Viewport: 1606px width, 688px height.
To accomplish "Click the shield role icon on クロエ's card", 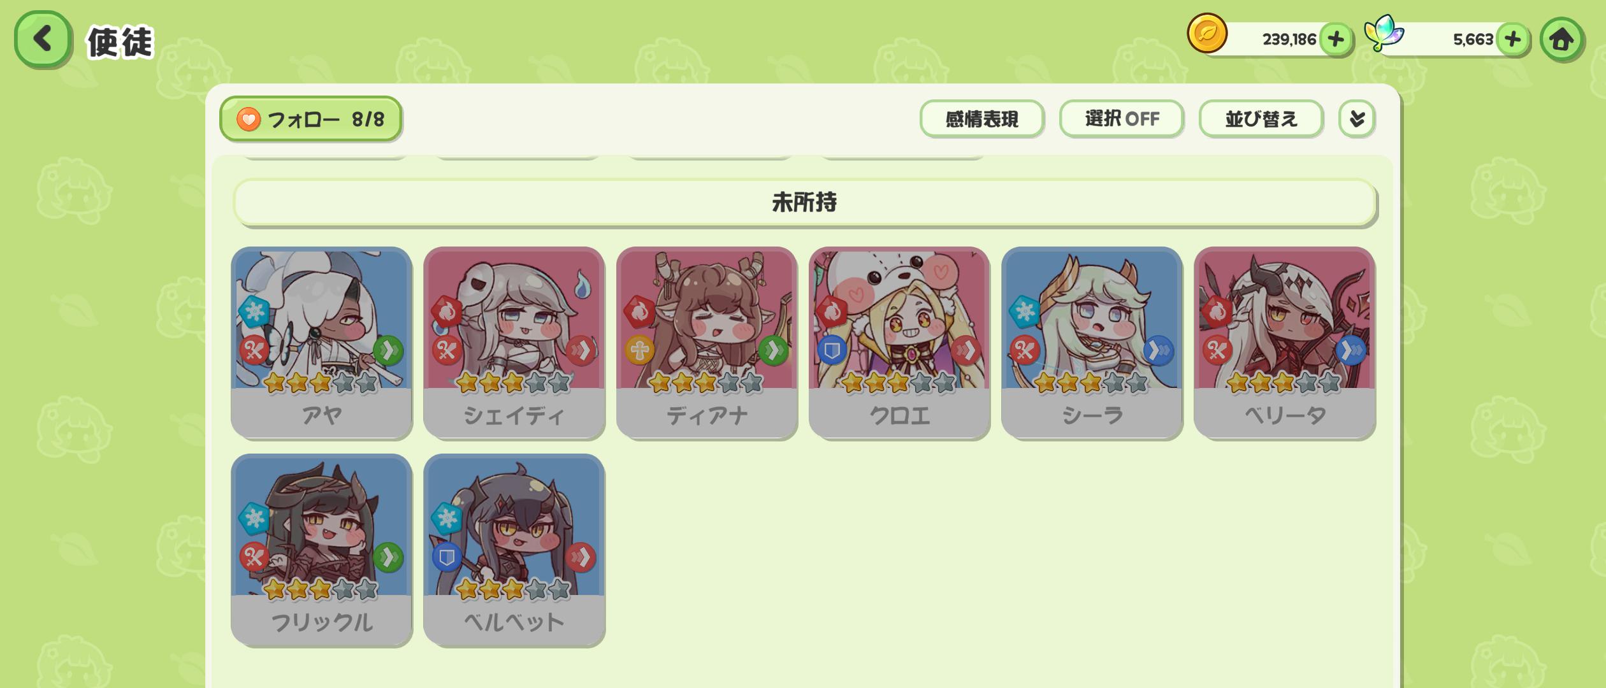I will (x=832, y=350).
